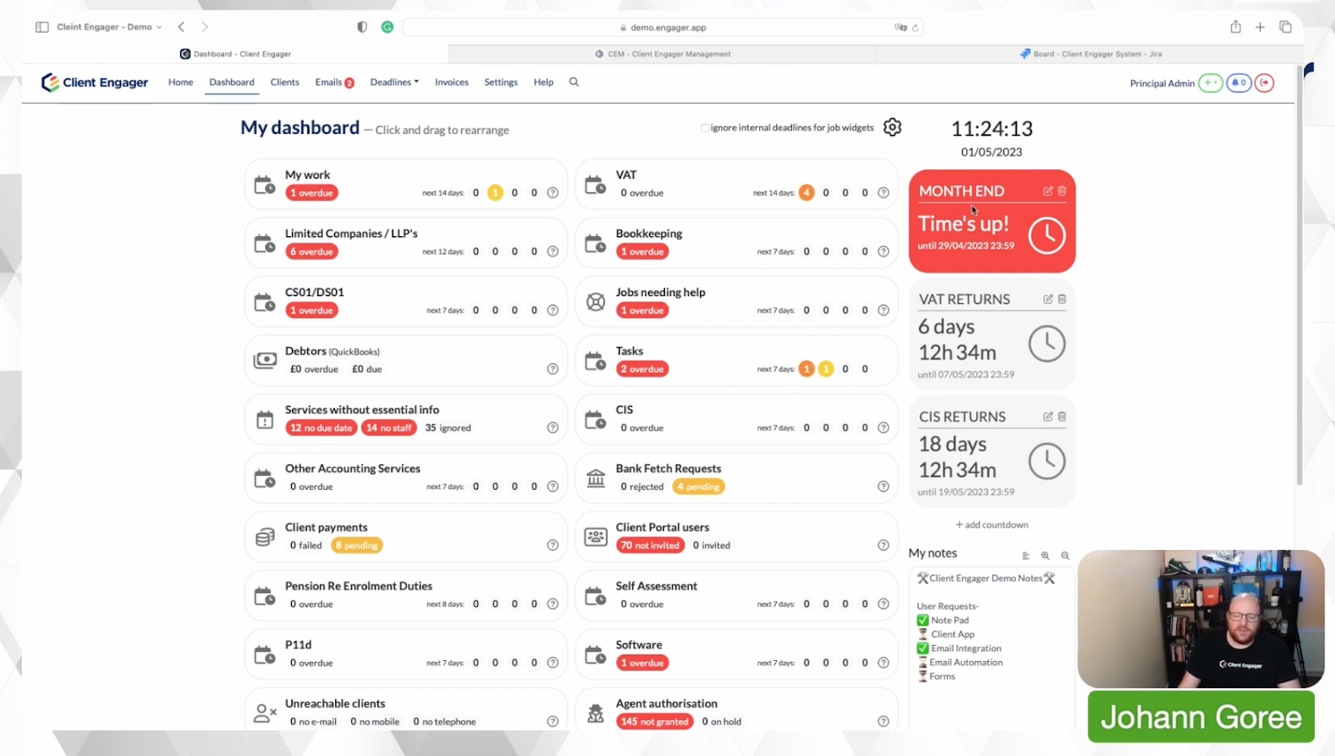Image resolution: width=1335 pixels, height=756 pixels.
Task: Click the Unreachable clients widget title
Action: 335,703
